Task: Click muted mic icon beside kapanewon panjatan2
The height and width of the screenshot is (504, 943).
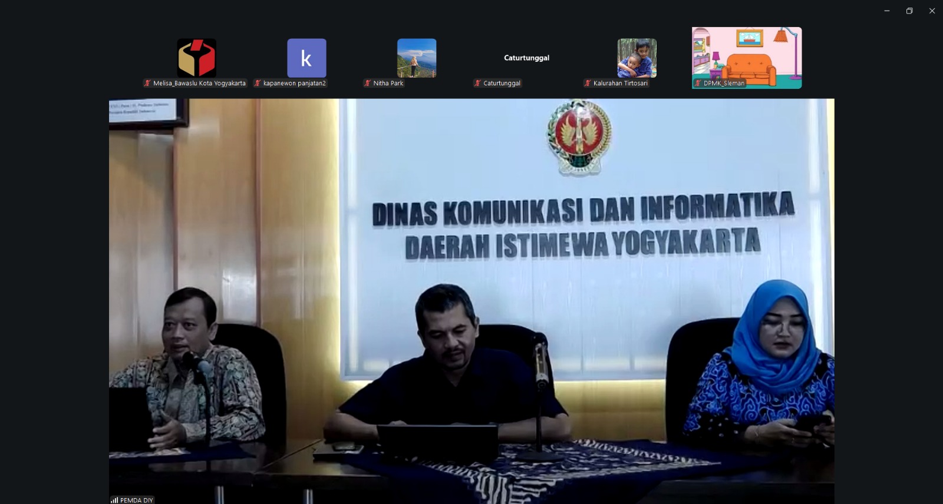Action: pos(258,83)
